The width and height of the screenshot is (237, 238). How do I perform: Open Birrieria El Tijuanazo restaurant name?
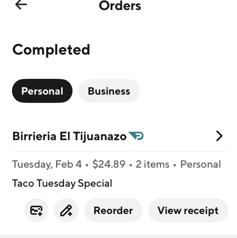point(69,136)
